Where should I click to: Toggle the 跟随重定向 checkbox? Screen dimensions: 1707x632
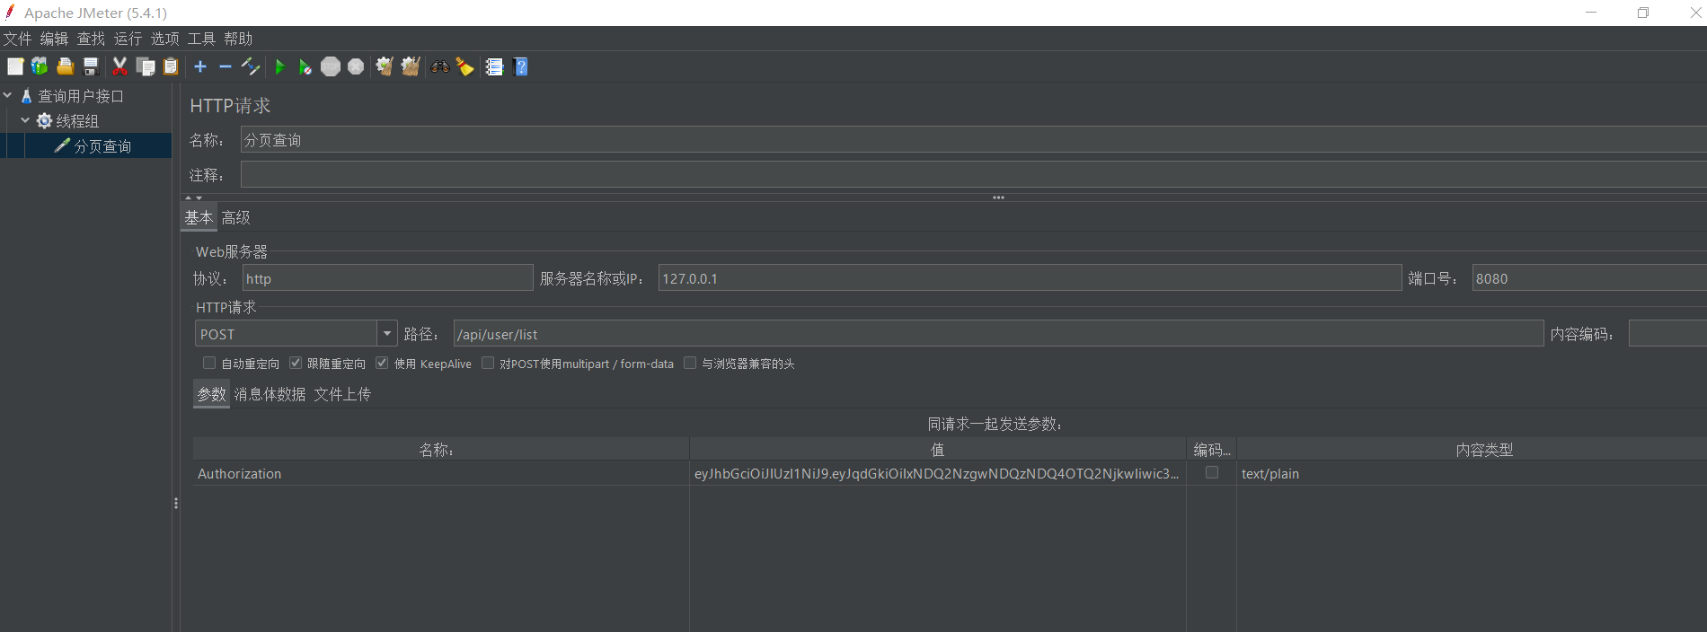coord(296,363)
